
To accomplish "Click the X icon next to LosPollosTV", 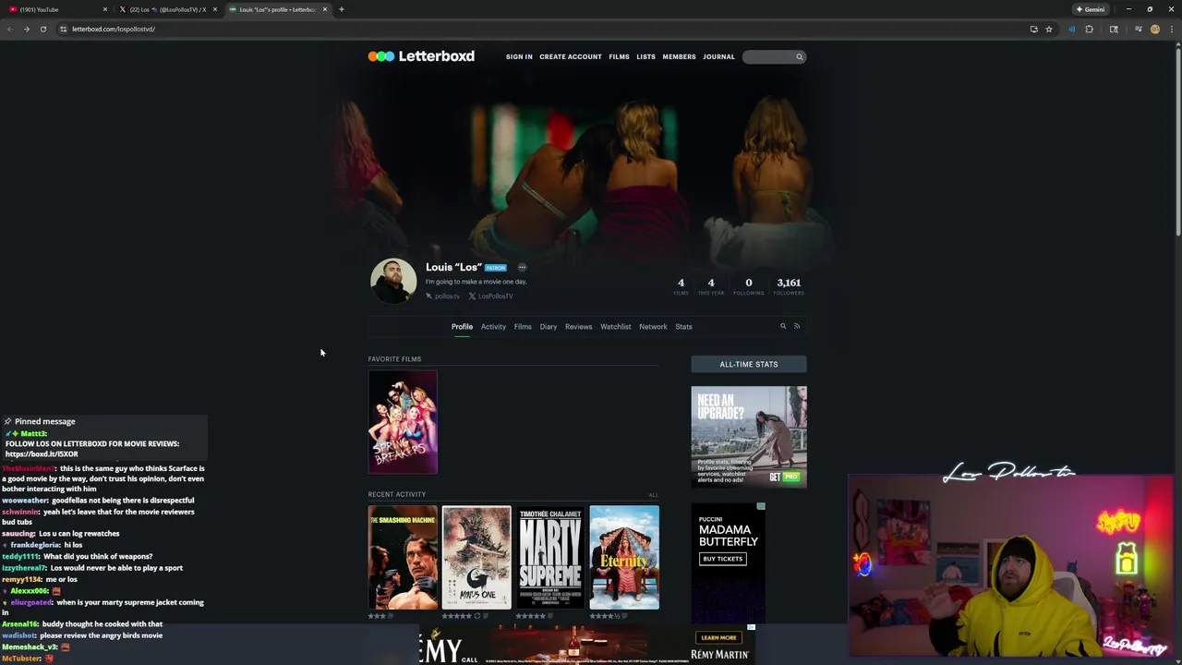I will [x=472, y=296].
